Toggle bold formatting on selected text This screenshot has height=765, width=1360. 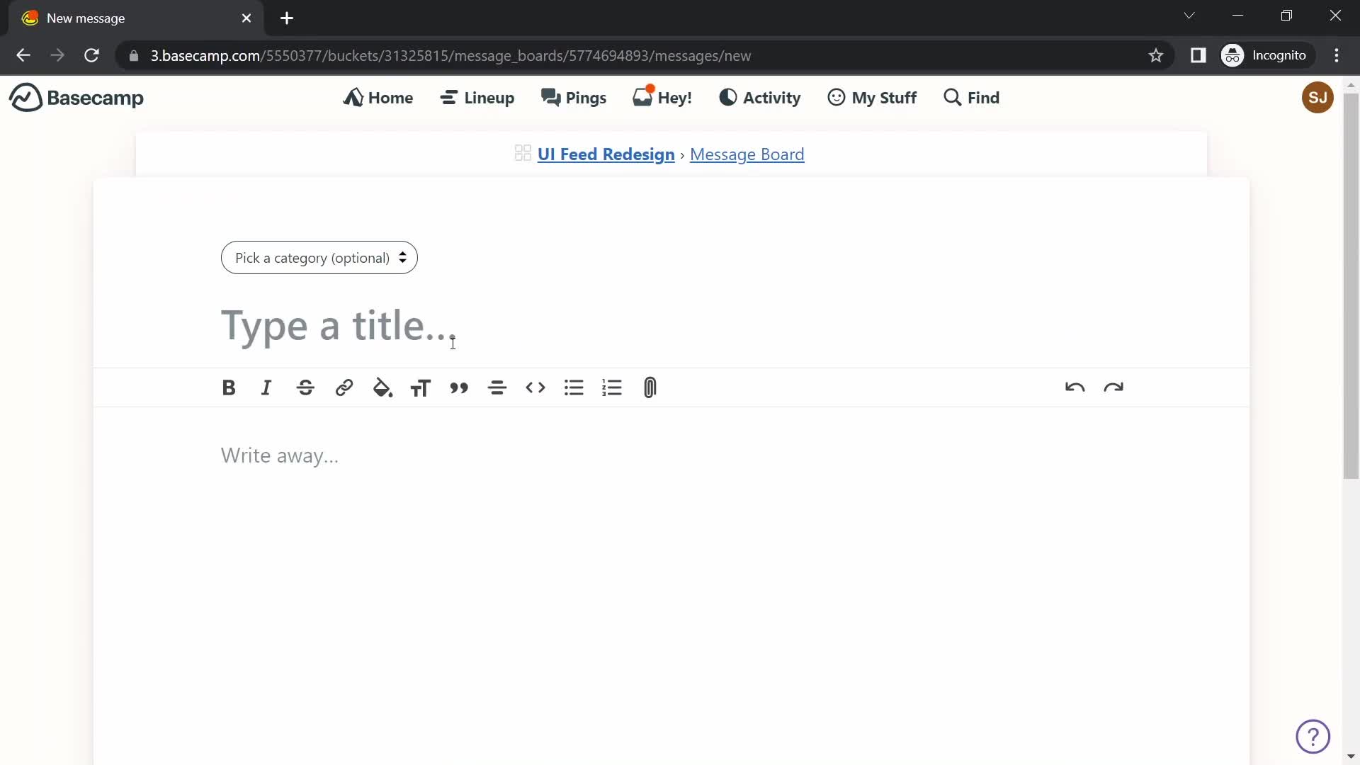point(229,387)
